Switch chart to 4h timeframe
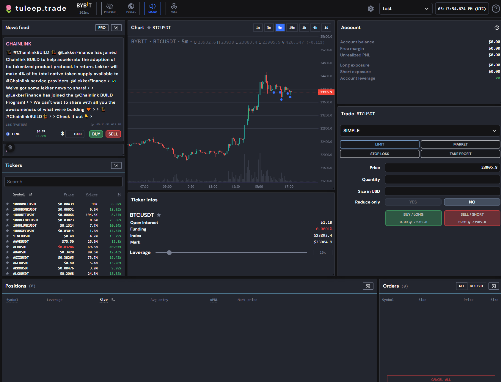The image size is (501, 382). pyautogui.click(x=315, y=28)
